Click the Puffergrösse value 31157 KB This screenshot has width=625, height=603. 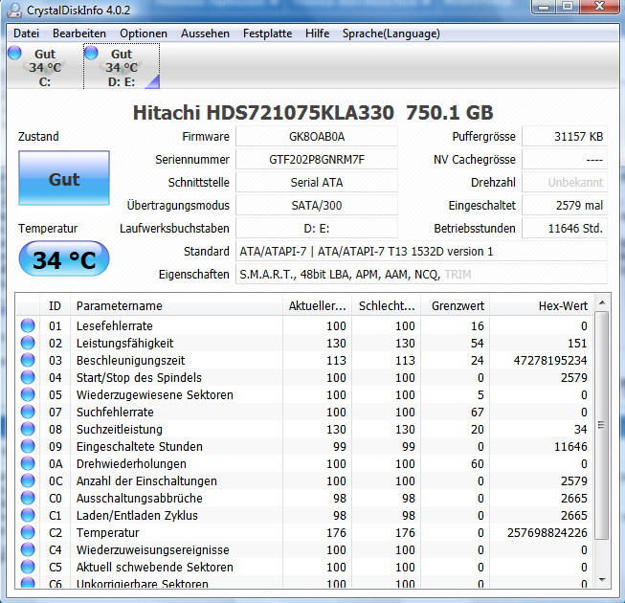pos(565,137)
